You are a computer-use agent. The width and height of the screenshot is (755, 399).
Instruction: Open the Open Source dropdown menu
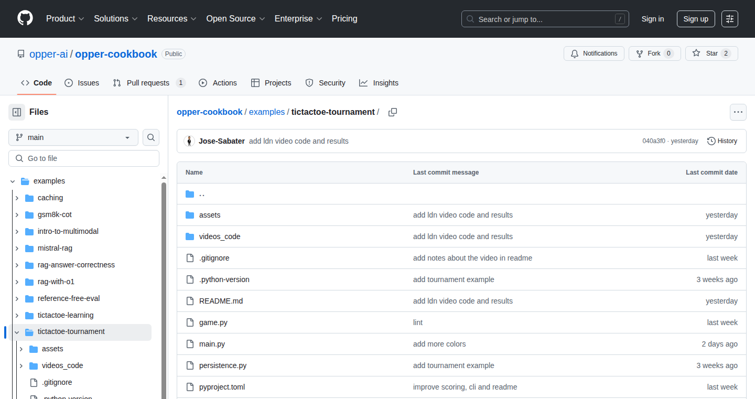(x=236, y=19)
